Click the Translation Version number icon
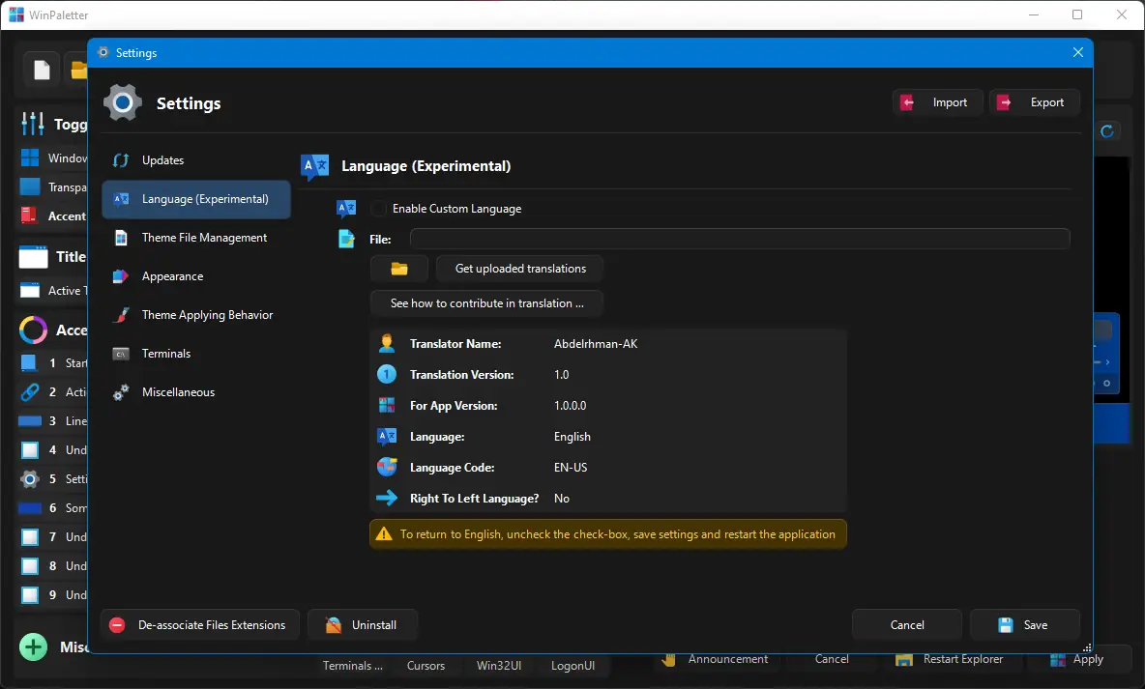Image resolution: width=1145 pixels, height=689 pixels. click(387, 374)
